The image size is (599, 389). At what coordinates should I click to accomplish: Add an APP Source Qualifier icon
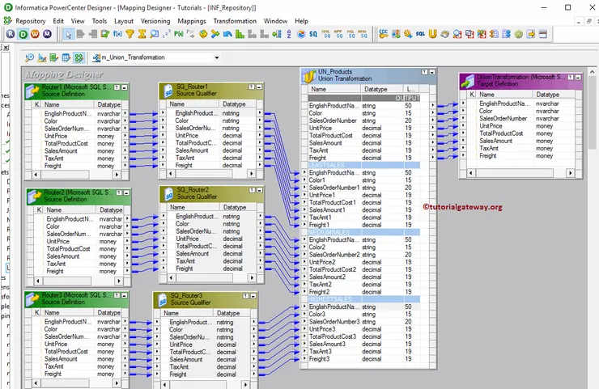tap(338, 34)
